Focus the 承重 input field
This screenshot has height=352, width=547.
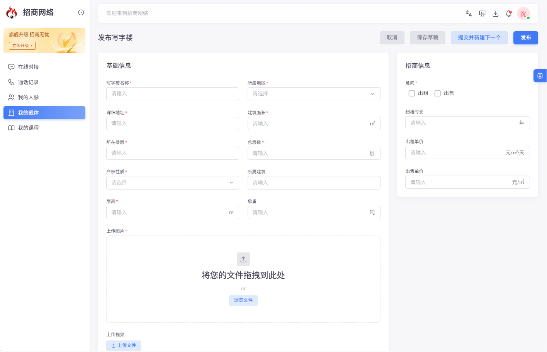click(314, 213)
